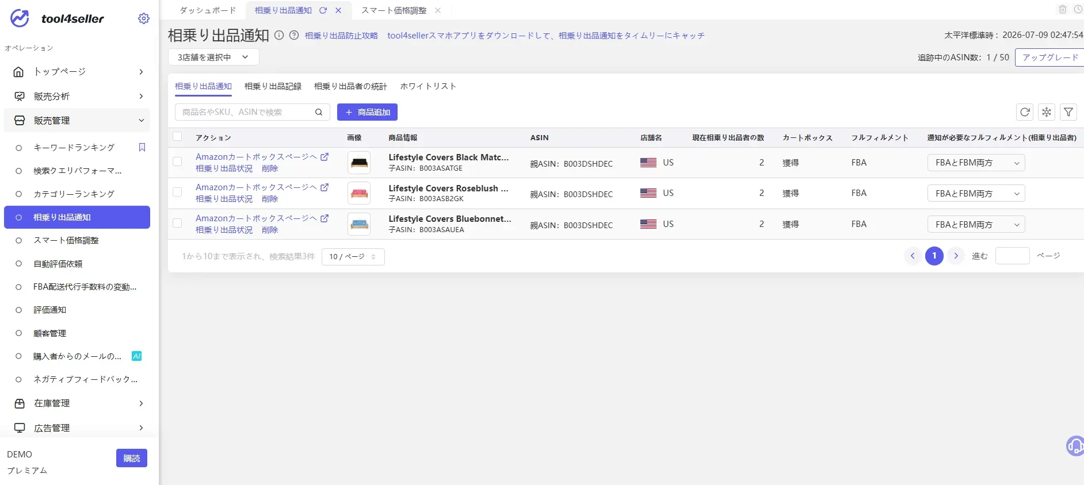
Task: Click the clock icon in the tab bar
Action: click(x=1078, y=9)
